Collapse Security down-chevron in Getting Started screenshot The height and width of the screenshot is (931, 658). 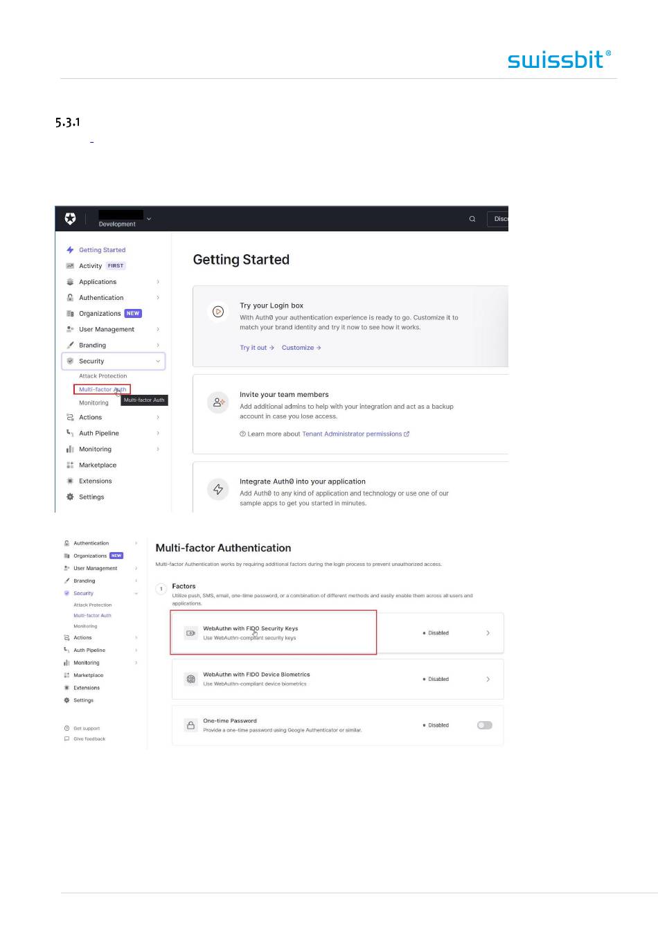tap(158, 361)
